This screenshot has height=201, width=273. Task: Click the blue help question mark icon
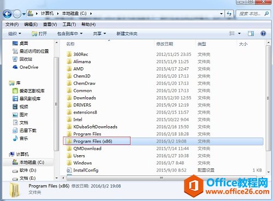pos(263,33)
